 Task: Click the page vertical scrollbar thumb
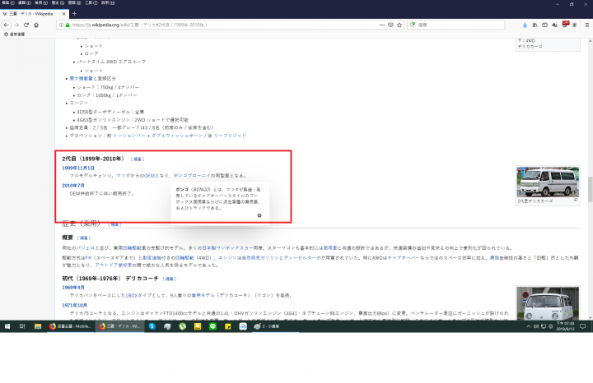tap(590, 189)
